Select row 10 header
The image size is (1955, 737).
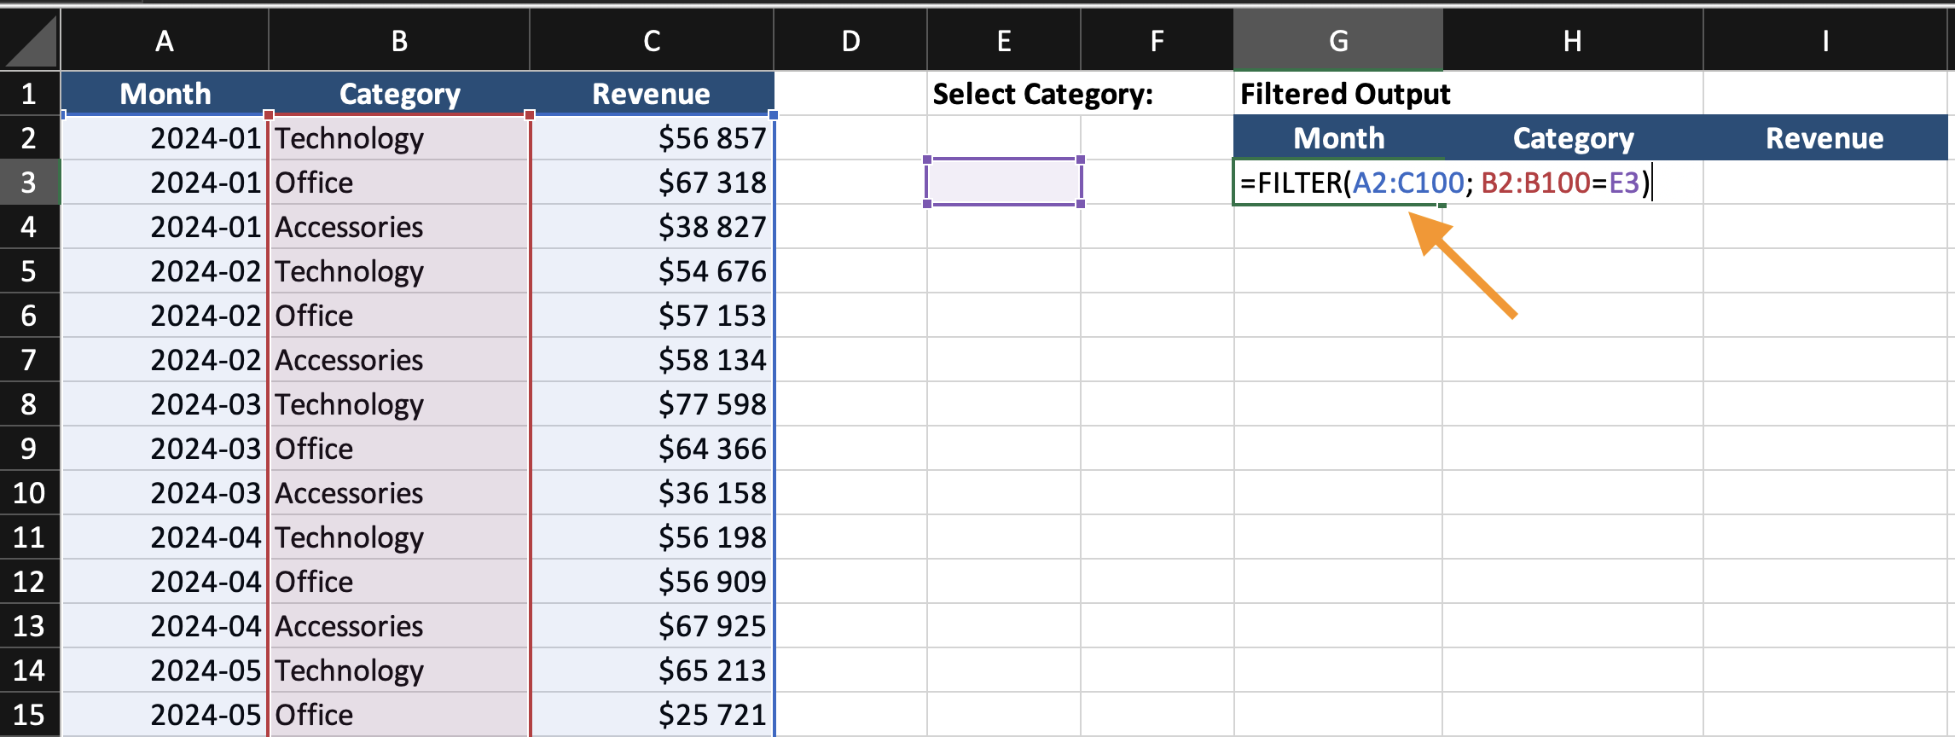[x=29, y=493]
